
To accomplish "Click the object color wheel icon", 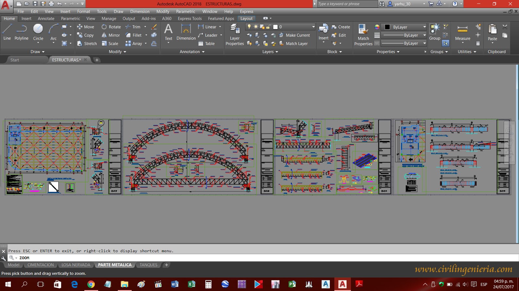I will (377, 27).
